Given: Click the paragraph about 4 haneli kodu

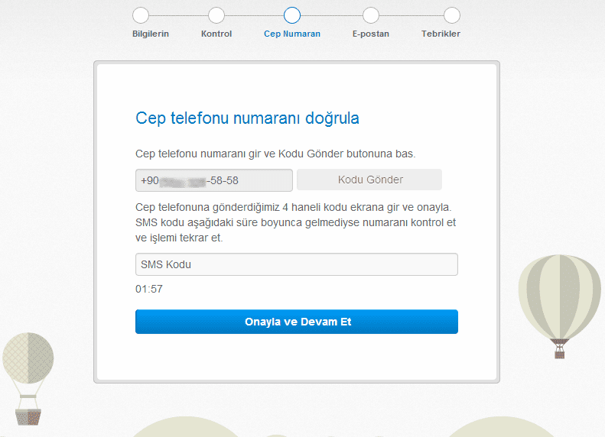Looking at the screenshot, I should coord(295,222).
